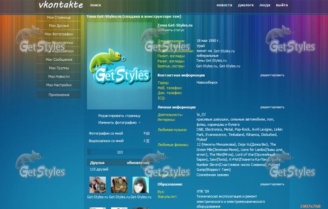This screenshot has height=209, width=328.
Task: Click \o_O/ activity value
Action: coord(201,115)
